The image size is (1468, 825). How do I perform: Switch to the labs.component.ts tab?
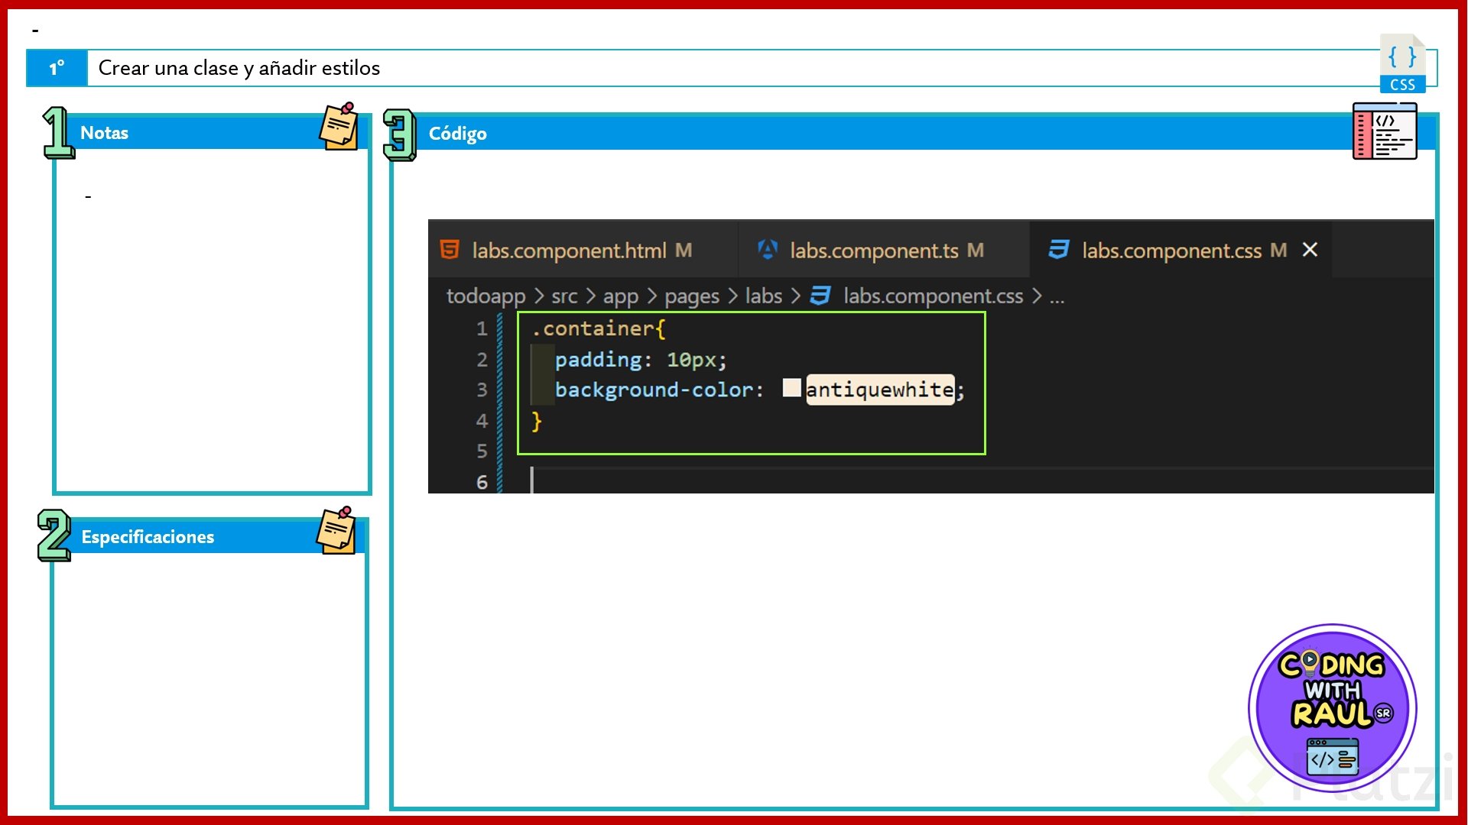click(x=874, y=251)
